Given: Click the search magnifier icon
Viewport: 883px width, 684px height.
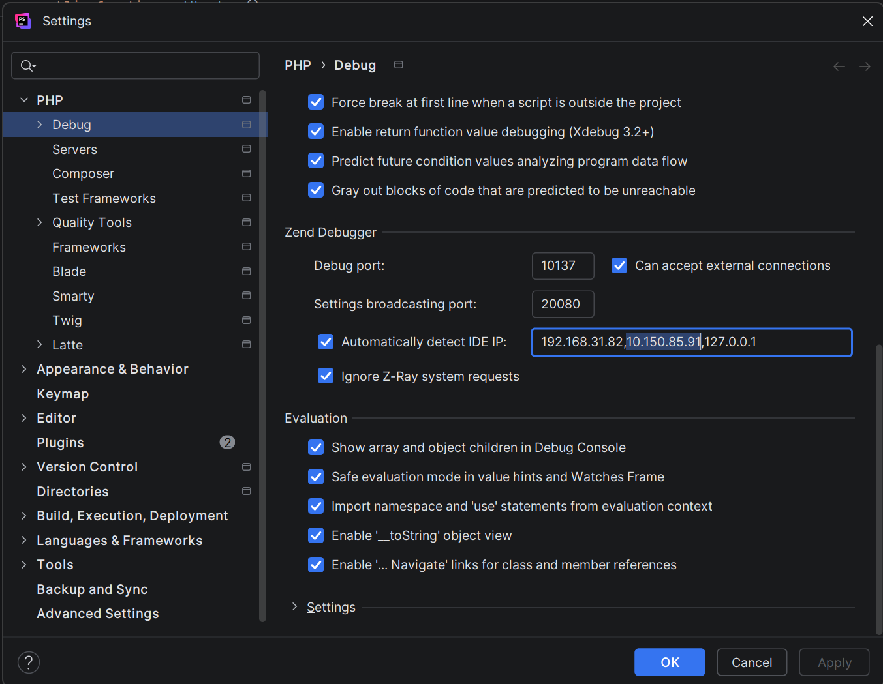Looking at the screenshot, I should coord(27,66).
